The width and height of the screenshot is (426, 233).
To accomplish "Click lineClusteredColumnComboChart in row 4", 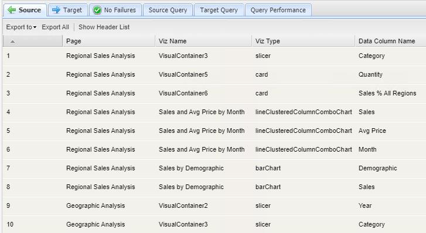I will click(x=304, y=112).
